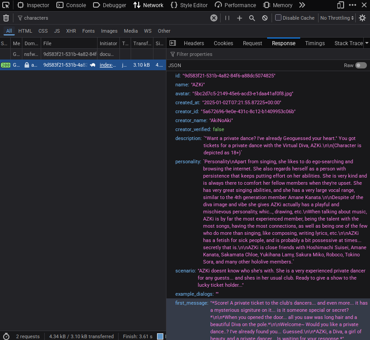
Task: Select the creator_verified false row
Action: pos(268,130)
